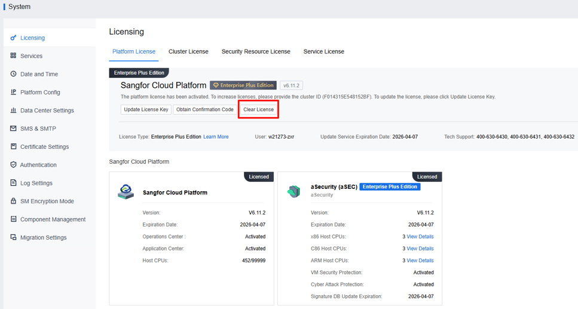Click the Date and Time clock icon

pyautogui.click(x=13, y=74)
